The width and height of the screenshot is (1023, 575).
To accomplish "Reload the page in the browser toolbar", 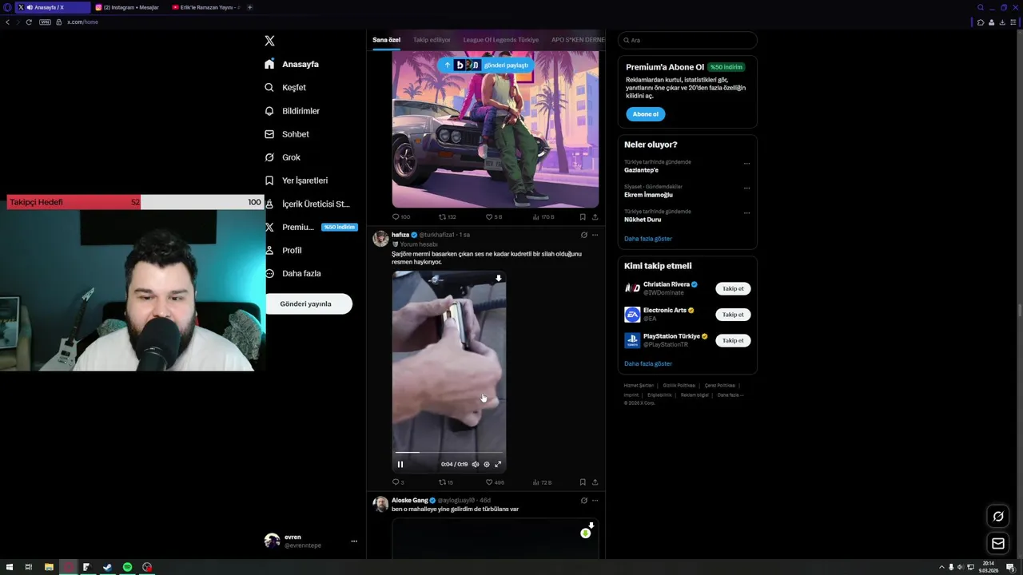I will click(x=29, y=22).
